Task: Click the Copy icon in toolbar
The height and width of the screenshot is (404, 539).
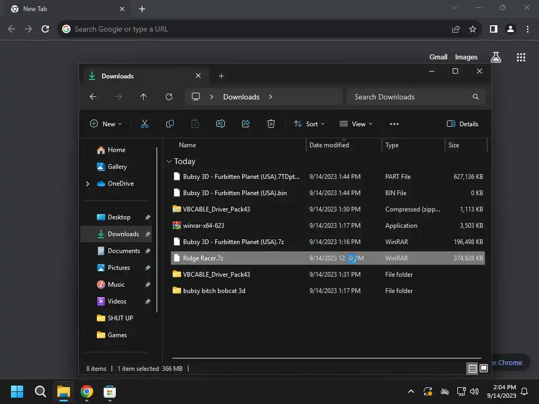Action: click(170, 124)
